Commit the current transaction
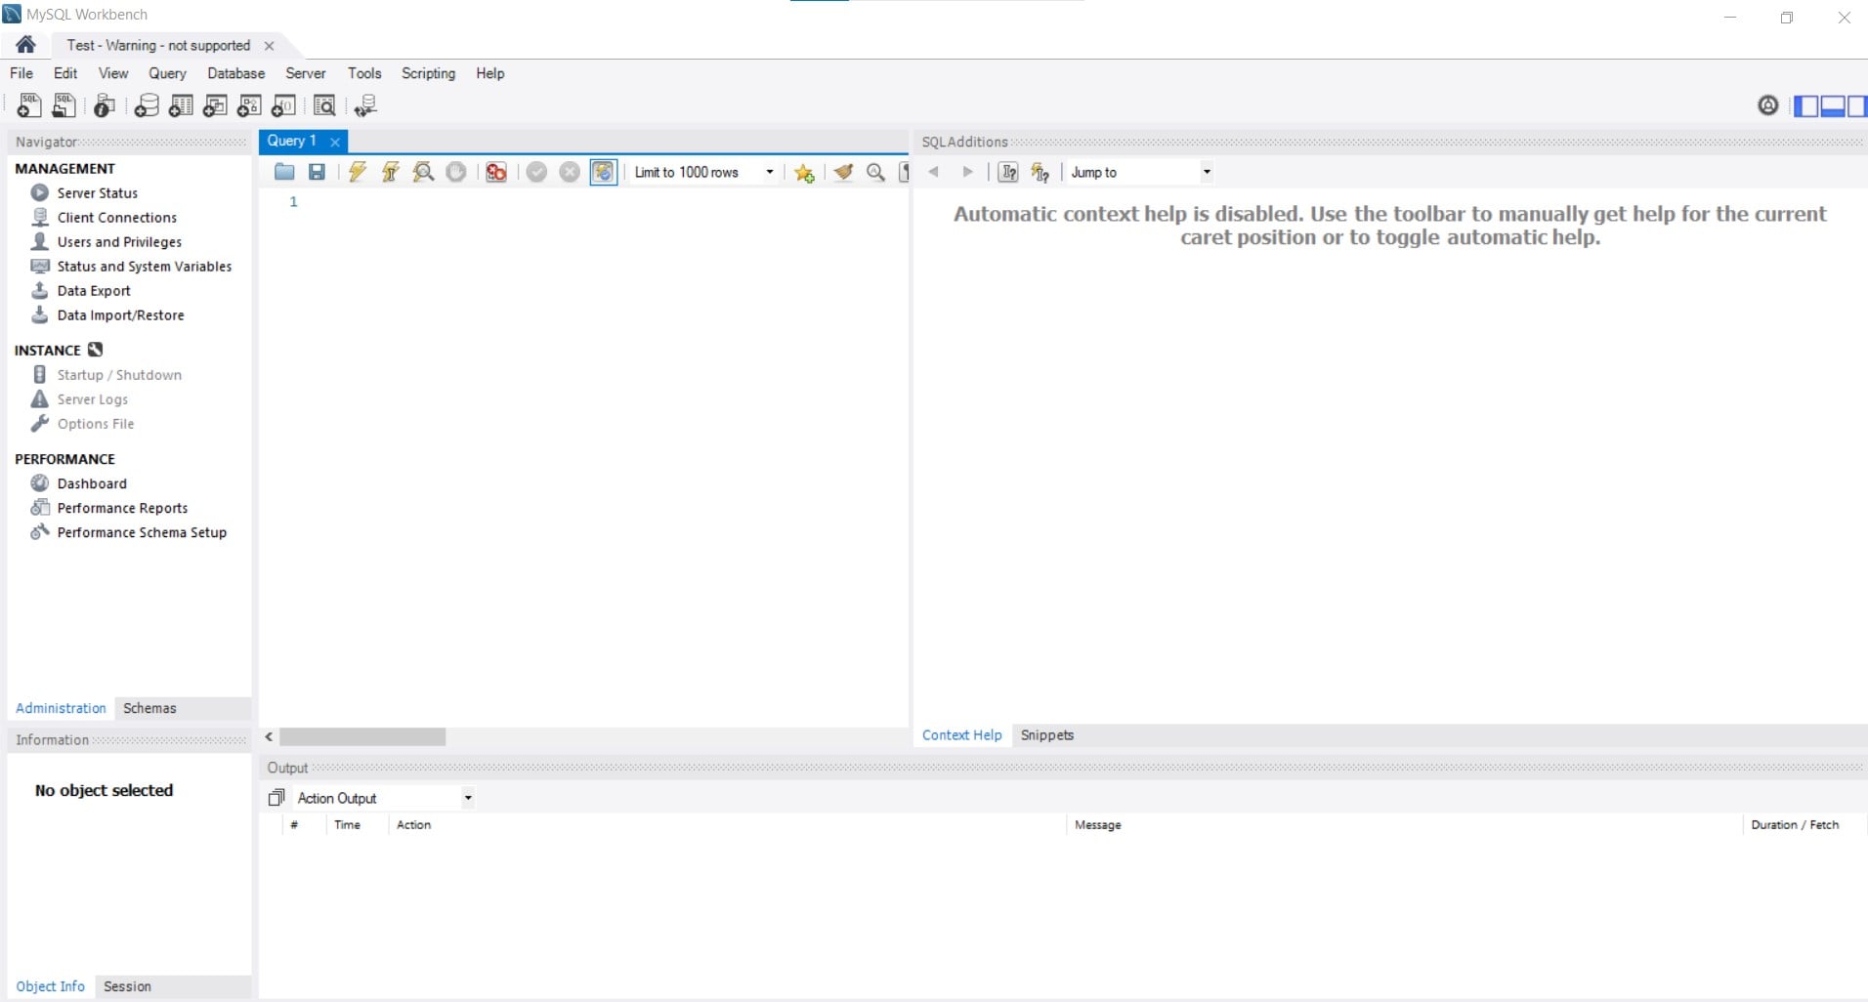This screenshot has height=1002, width=1868. [x=536, y=172]
